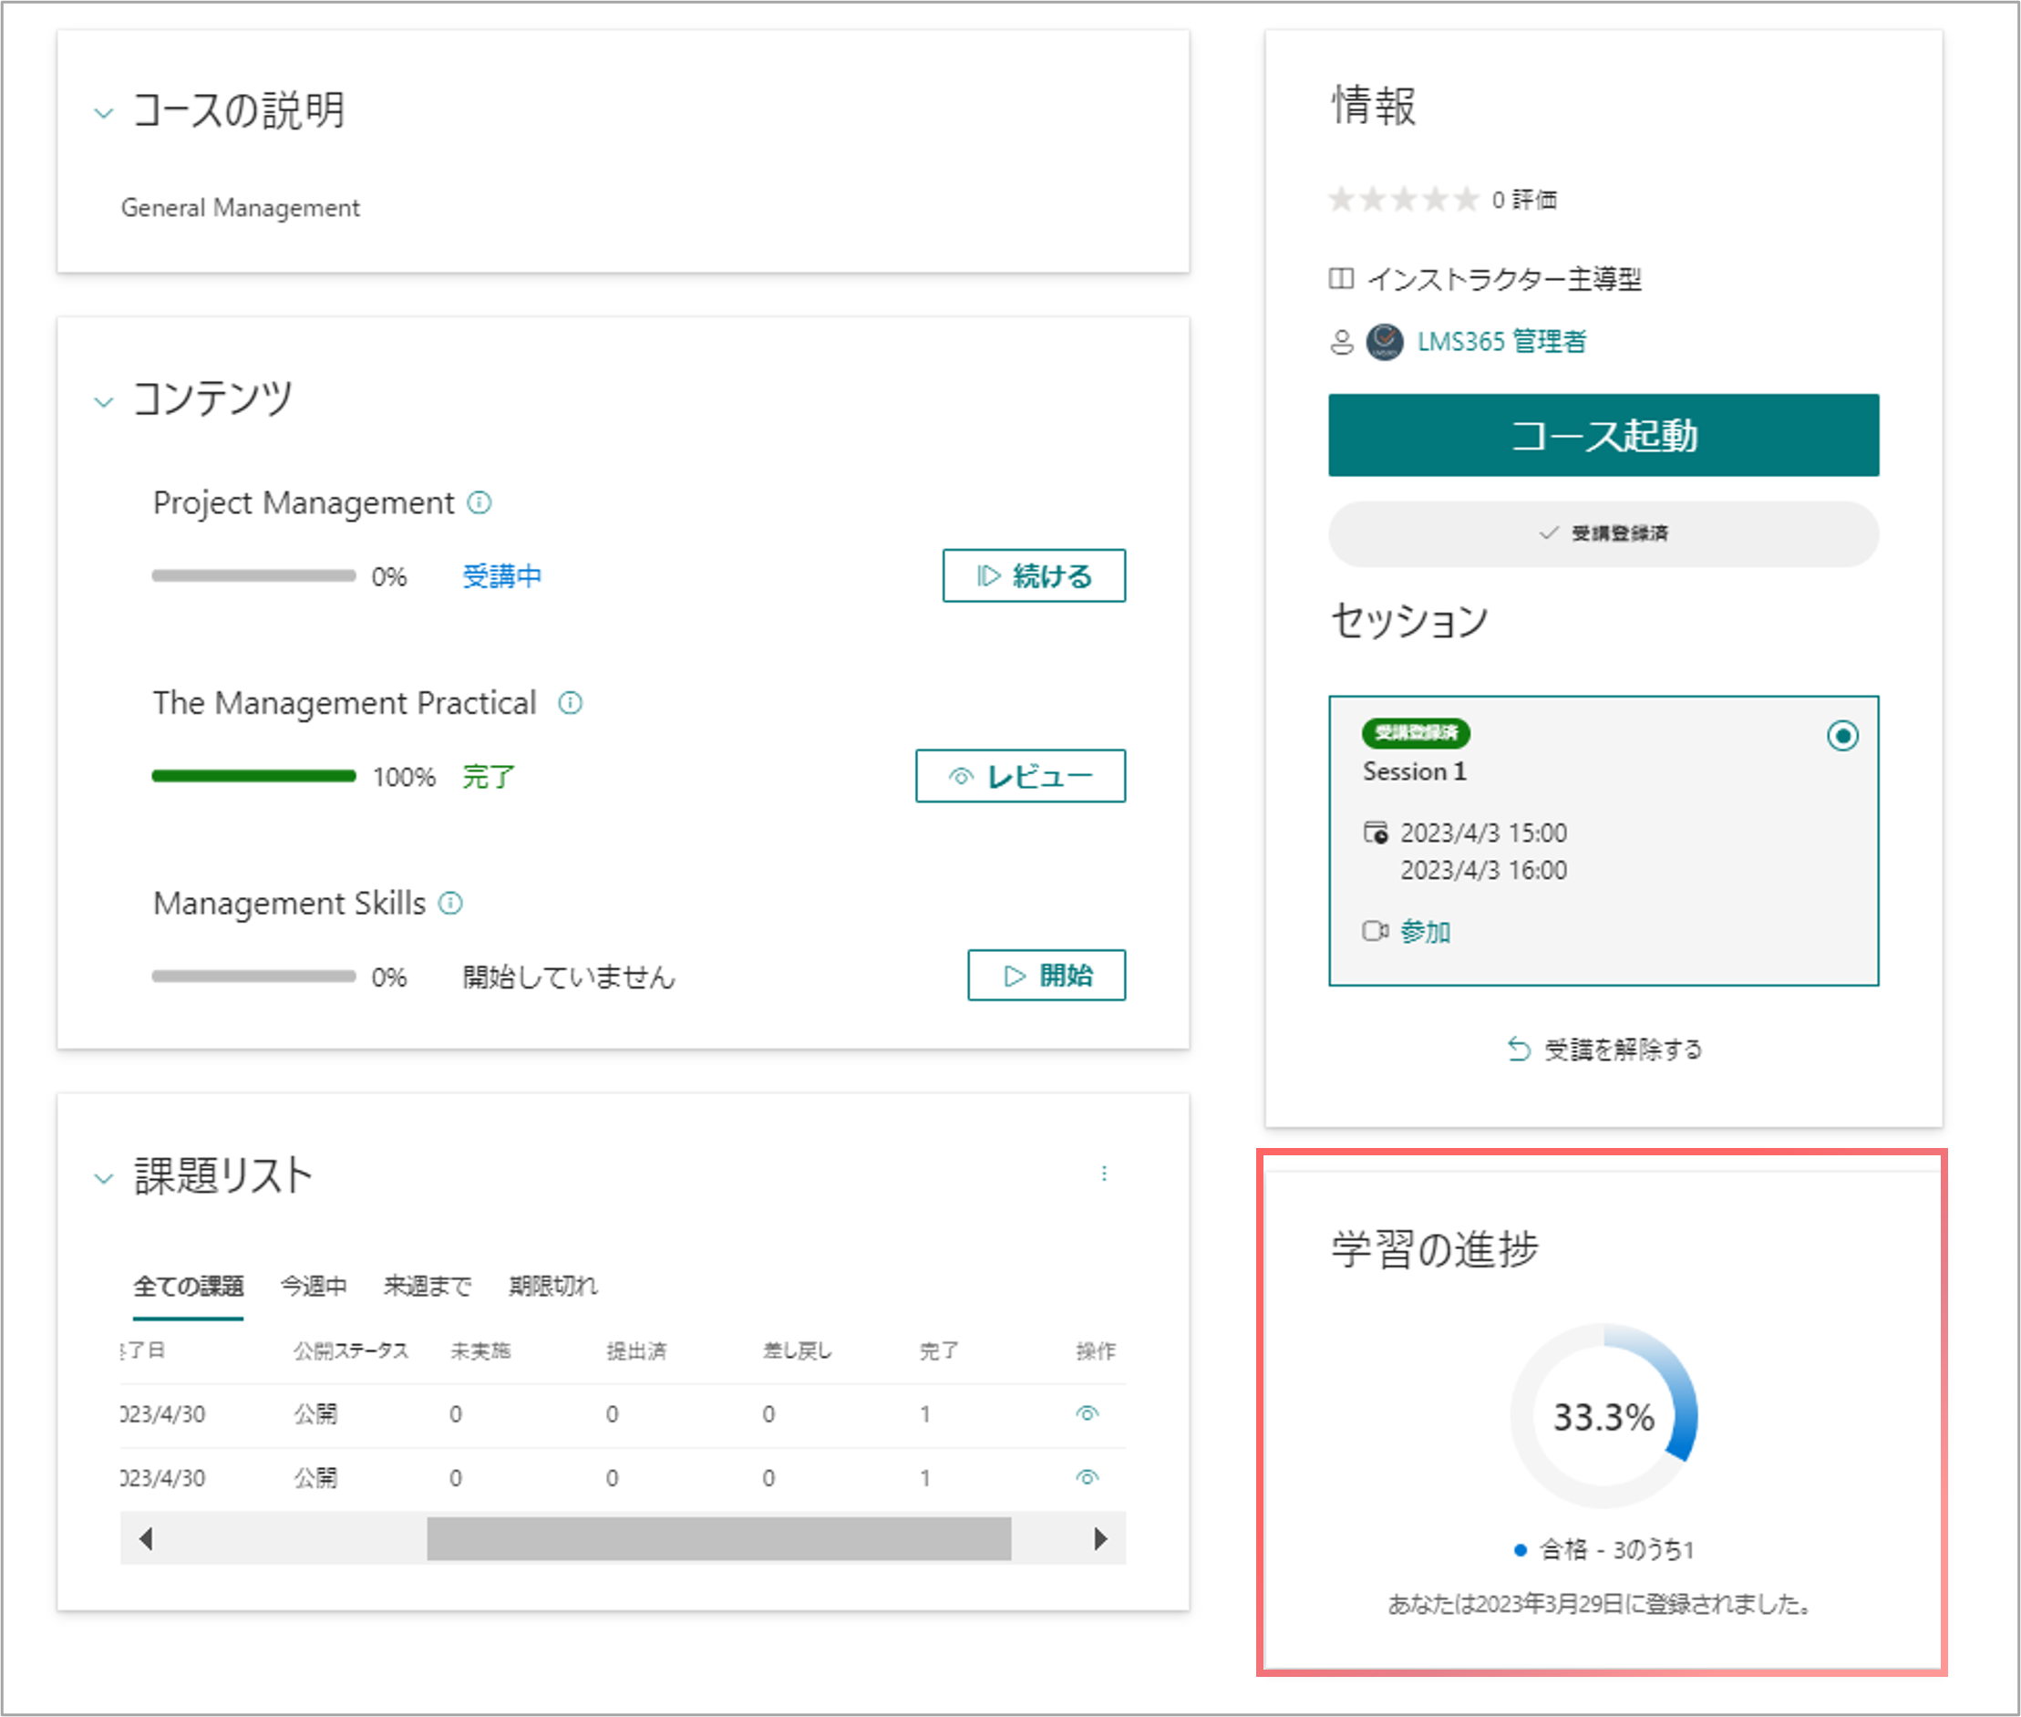Click the 受講中 status text
This screenshot has width=2021, height=1717.
(x=501, y=576)
